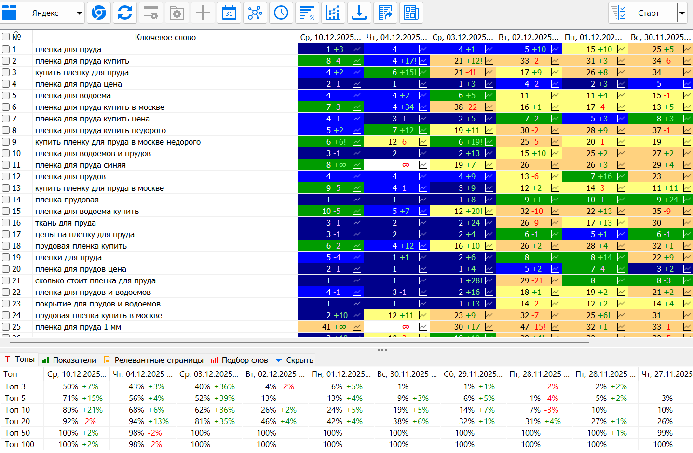Select the checkbox of row 18

point(6,246)
